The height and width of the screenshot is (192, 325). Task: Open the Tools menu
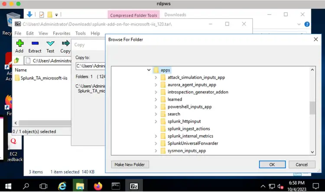pyautogui.click(x=81, y=33)
